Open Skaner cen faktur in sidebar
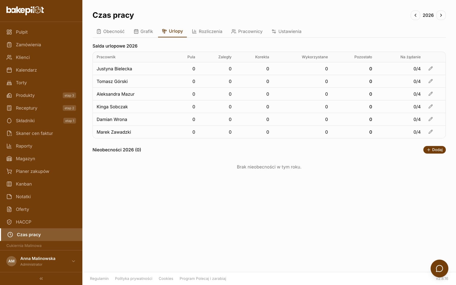Screen dimensions: 456x285 [x=41, y=133]
